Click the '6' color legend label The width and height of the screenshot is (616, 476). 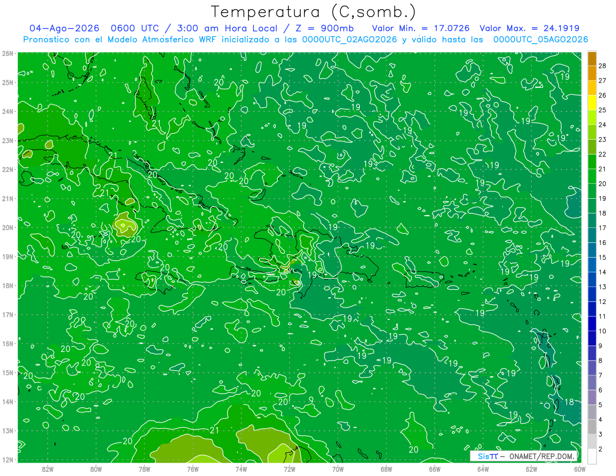(601, 390)
